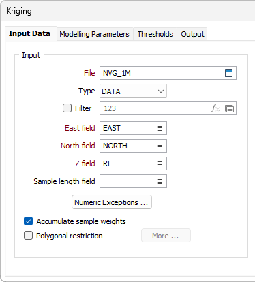The width and height of the screenshot is (255, 282).
Task: Switch to the Thresholds tab
Action: pos(155,34)
